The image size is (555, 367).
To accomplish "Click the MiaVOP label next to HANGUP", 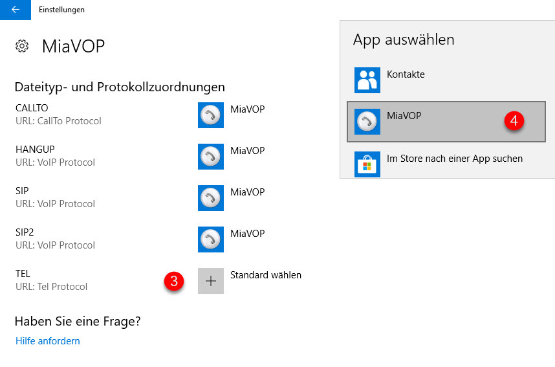I will (247, 151).
